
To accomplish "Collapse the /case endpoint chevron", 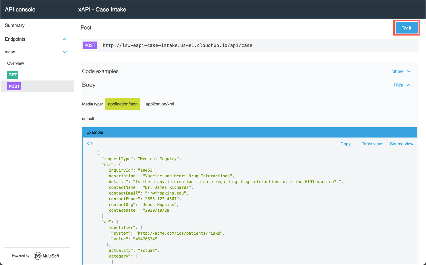I will point(65,52).
